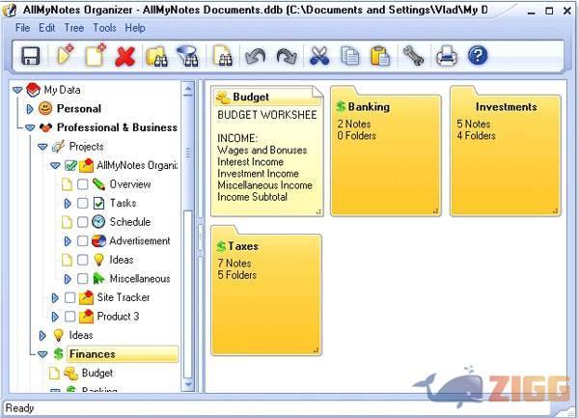Click the scissors Cut icon

[319, 57]
